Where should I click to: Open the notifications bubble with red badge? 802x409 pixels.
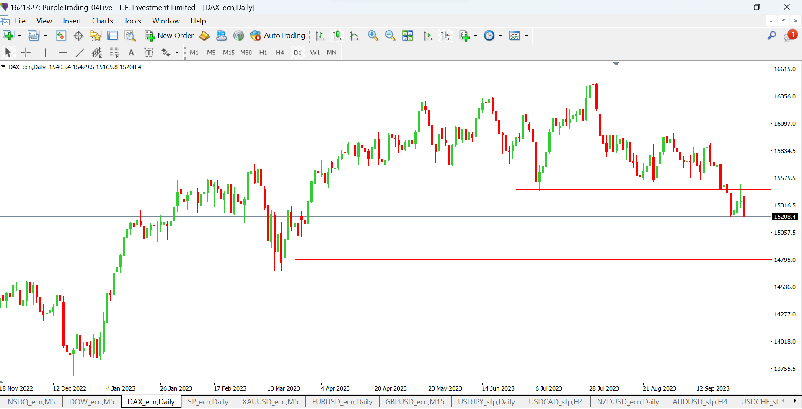click(790, 36)
